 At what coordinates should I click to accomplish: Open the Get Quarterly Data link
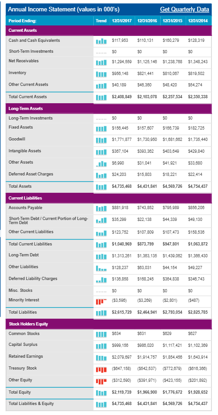coord(184,10)
